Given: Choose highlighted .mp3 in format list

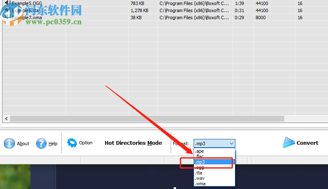Looking at the screenshot, I should tap(214, 162).
